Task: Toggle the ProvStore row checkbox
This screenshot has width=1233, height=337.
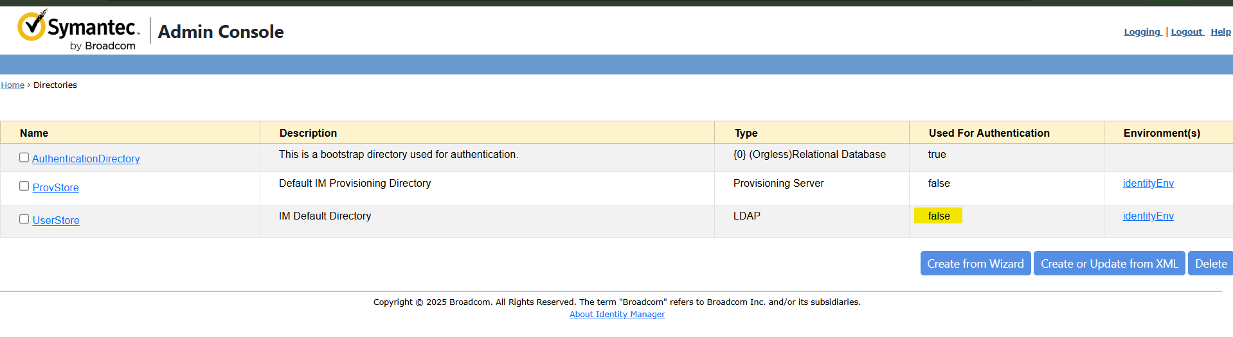Action: [24, 186]
